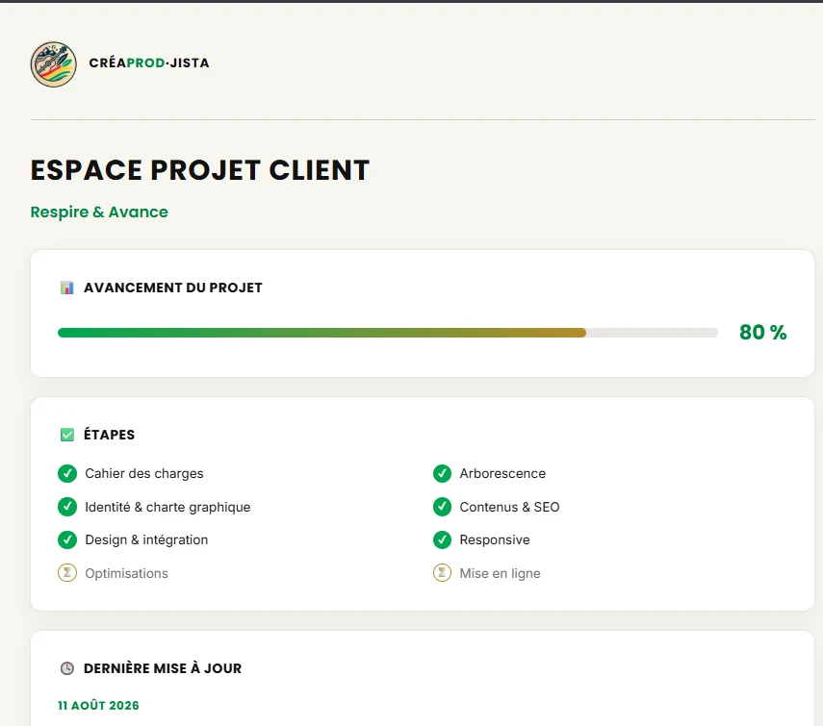The height and width of the screenshot is (726, 823).
Task: Click the check icon for Contenus & SEO
Action: coord(442,507)
